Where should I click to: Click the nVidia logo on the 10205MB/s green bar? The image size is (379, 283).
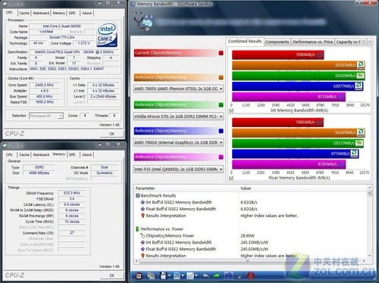pyautogui.click(x=360, y=76)
